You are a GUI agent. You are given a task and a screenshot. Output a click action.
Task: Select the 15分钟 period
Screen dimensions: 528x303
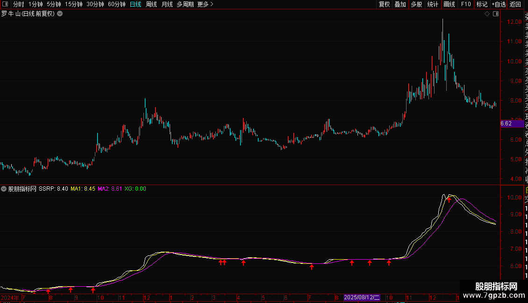point(73,4)
